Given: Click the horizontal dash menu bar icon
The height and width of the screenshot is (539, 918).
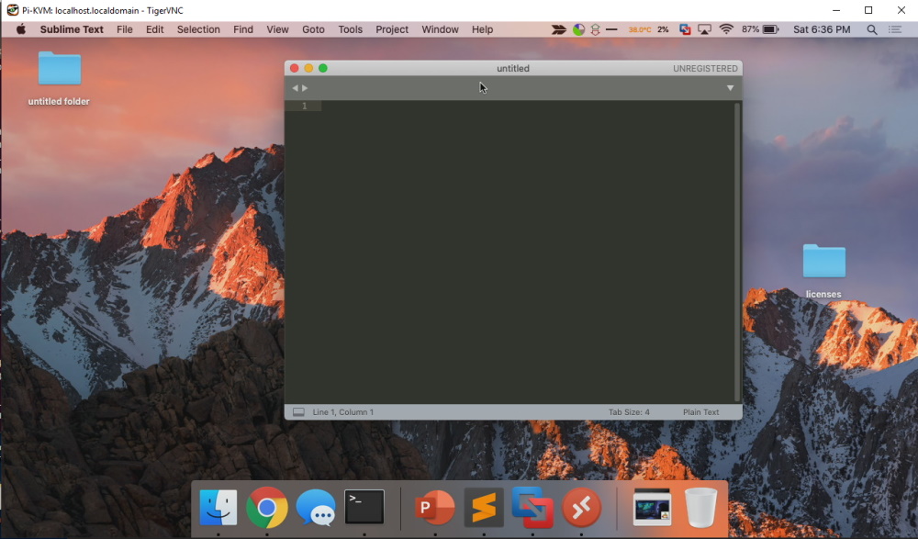Looking at the screenshot, I should 611,29.
